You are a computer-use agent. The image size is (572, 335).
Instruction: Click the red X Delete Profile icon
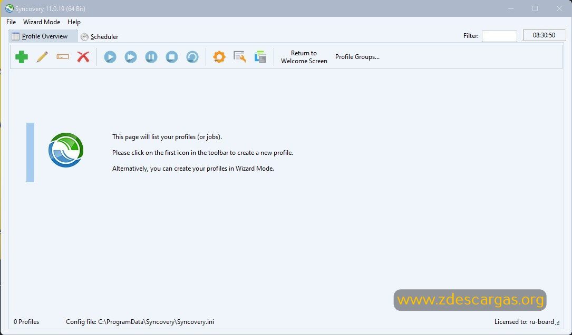[83, 57]
